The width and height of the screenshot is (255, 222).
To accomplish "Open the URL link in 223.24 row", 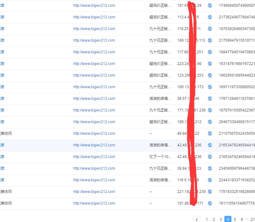I will (94, 64).
